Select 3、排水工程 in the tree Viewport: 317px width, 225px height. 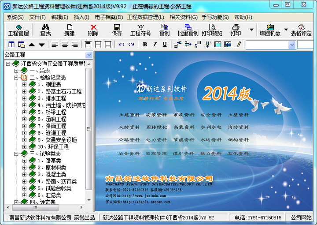(52, 98)
